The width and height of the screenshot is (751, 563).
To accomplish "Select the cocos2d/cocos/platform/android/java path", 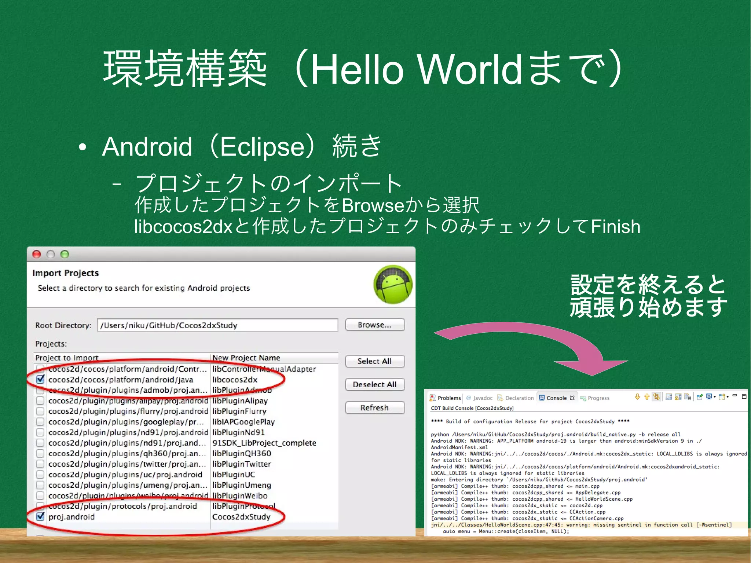I will [x=121, y=380].
